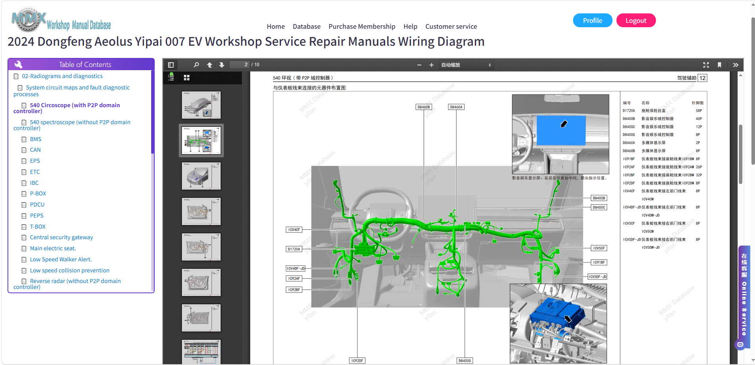Open the IBC section
The image size is (755, 365).
click(x=34, y=183)
